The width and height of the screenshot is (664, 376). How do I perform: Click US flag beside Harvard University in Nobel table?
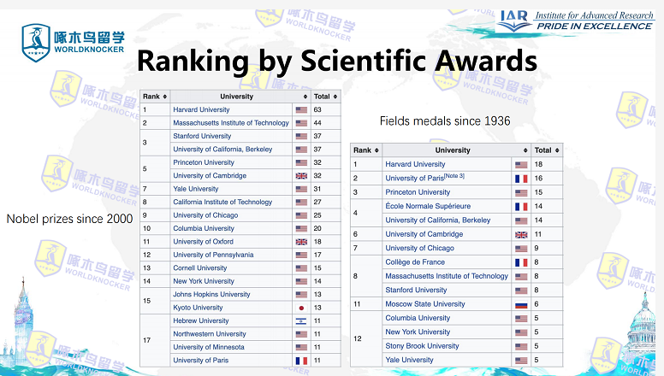coord(301,110)
